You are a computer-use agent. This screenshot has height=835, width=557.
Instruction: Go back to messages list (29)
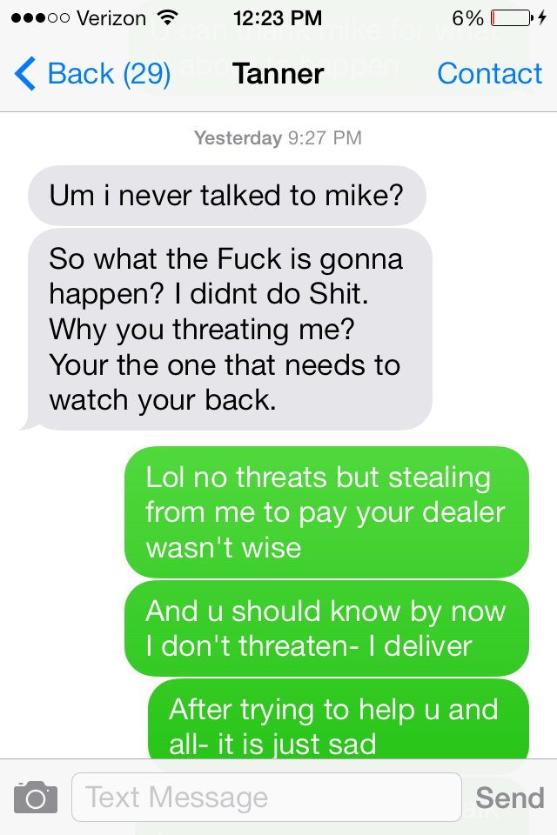click(93, 73)
